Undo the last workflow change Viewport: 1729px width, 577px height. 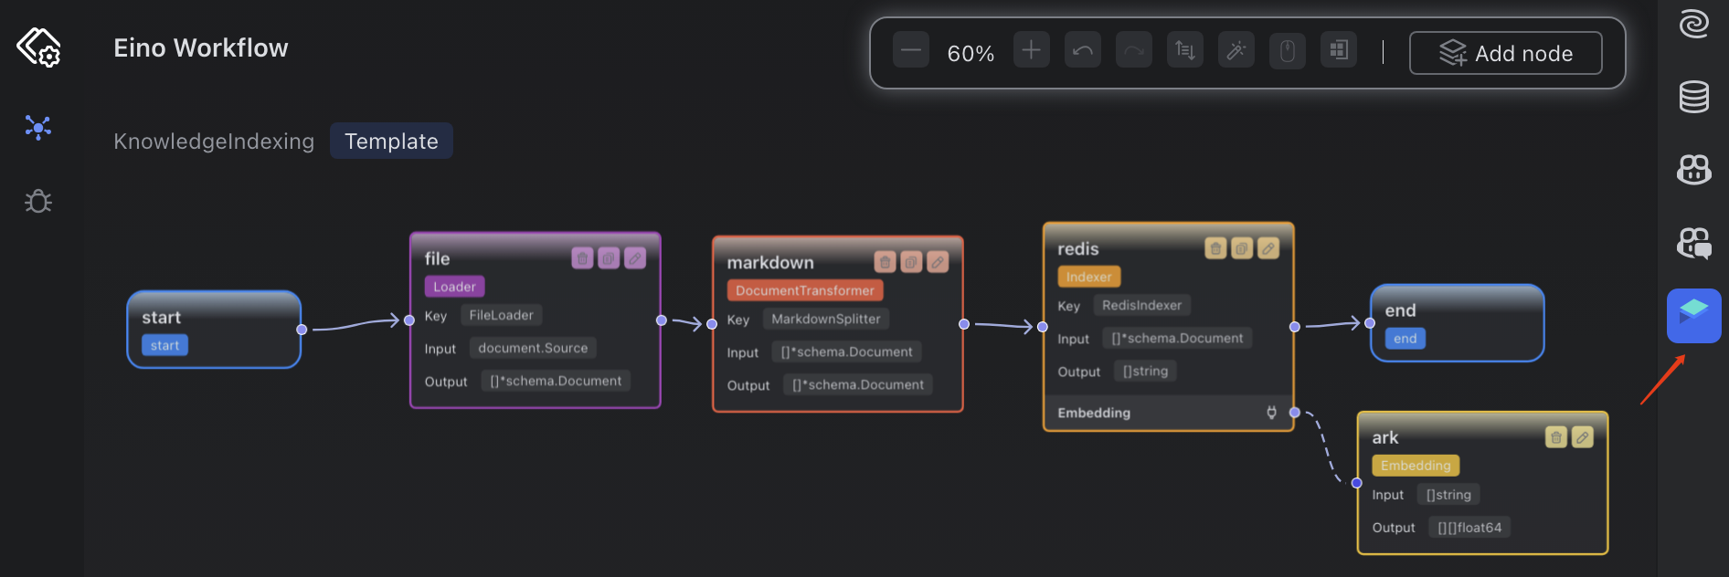pyautogui.click(x=1083, y=50)
